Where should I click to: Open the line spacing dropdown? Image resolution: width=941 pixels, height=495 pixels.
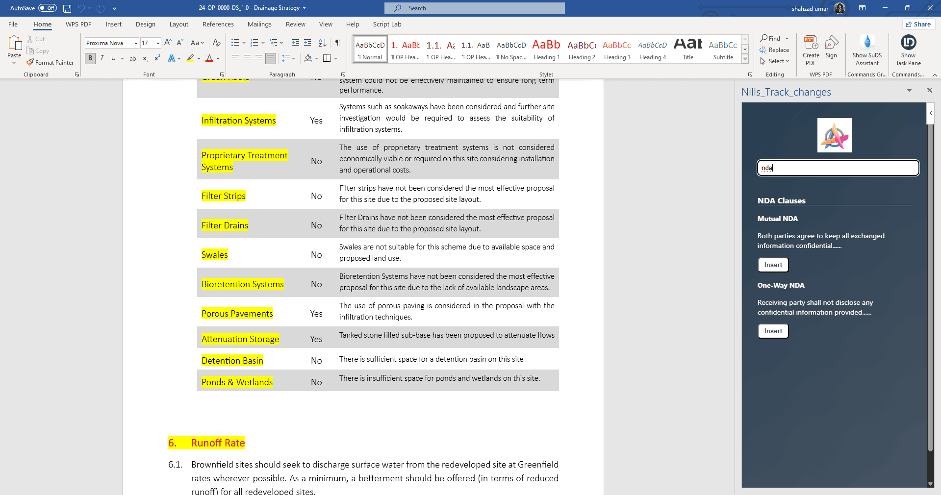(x=288, y=58)
